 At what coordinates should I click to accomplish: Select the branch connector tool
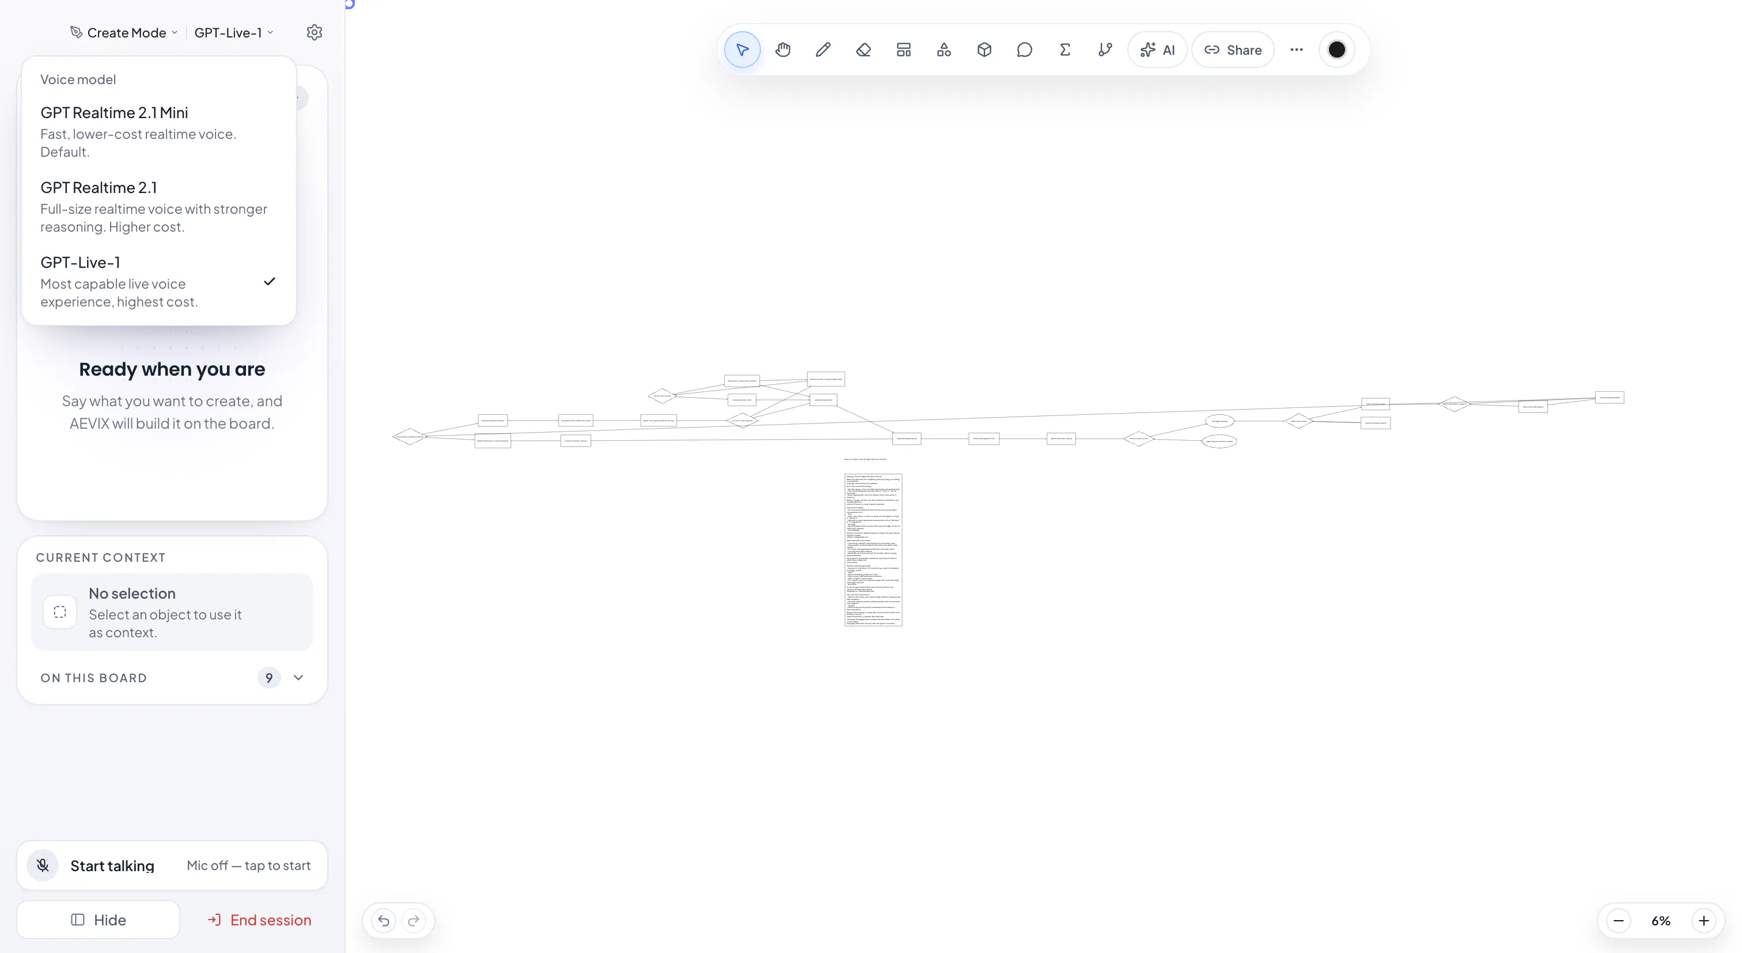click(x=1105, y=50)
